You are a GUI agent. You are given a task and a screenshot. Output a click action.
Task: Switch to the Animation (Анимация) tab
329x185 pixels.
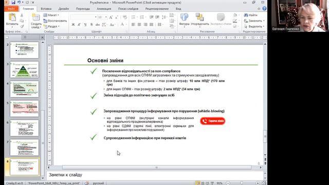tap(104, 9)
